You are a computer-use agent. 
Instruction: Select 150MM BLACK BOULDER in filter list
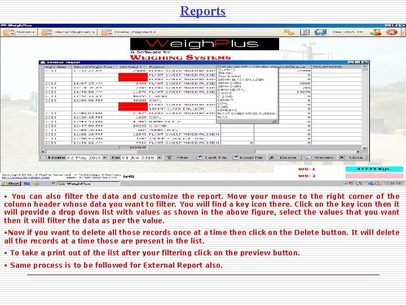pyautogui.click(x=241, y=80)
